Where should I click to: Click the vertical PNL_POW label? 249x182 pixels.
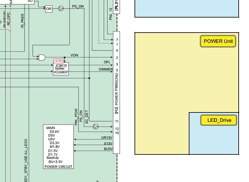76,117
